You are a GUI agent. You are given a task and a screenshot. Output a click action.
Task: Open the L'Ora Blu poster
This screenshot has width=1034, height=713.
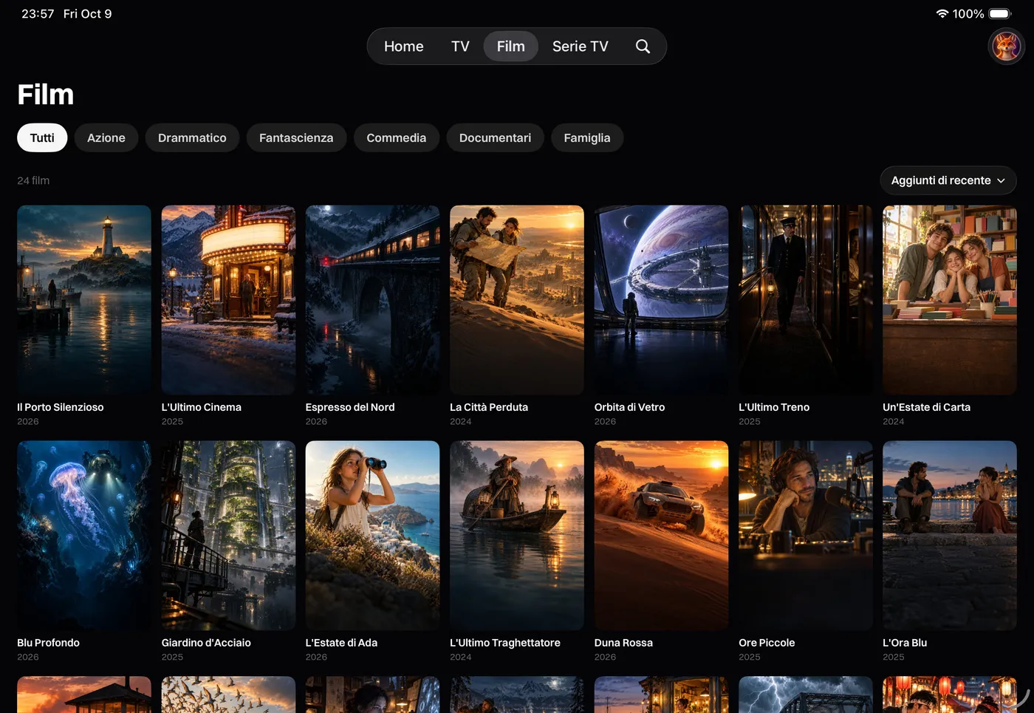click(x=950, y=536)
